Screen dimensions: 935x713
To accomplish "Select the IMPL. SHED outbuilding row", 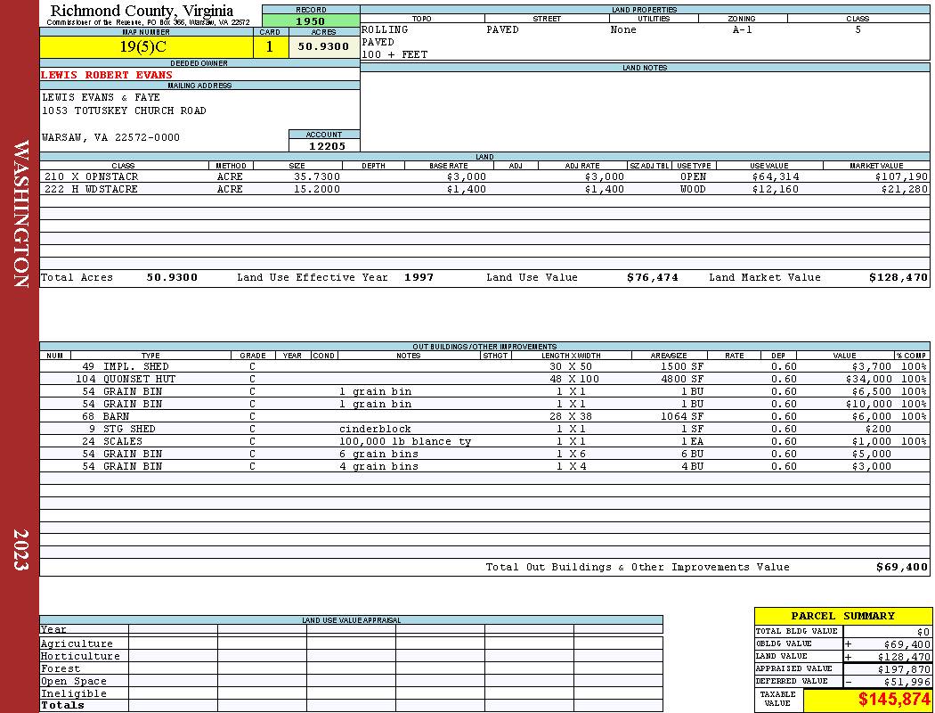I will (484, 367).
